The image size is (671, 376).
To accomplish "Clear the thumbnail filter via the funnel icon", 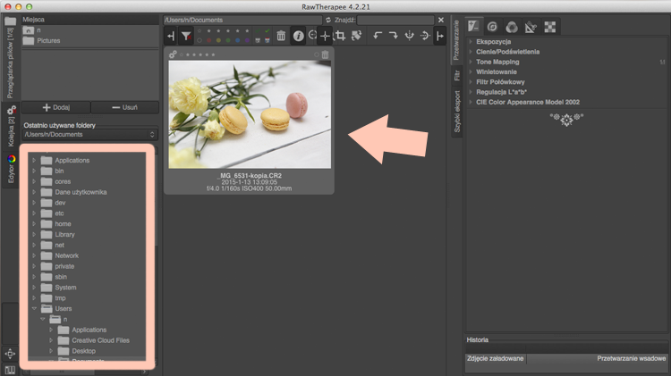I will click(186, 37).
